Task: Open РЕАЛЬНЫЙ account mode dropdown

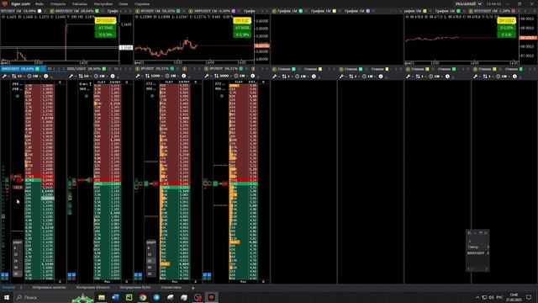Action: tap(468, 3)
